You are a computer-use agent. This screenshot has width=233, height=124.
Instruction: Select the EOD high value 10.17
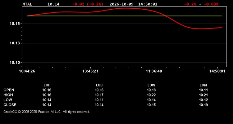(99, 95)
